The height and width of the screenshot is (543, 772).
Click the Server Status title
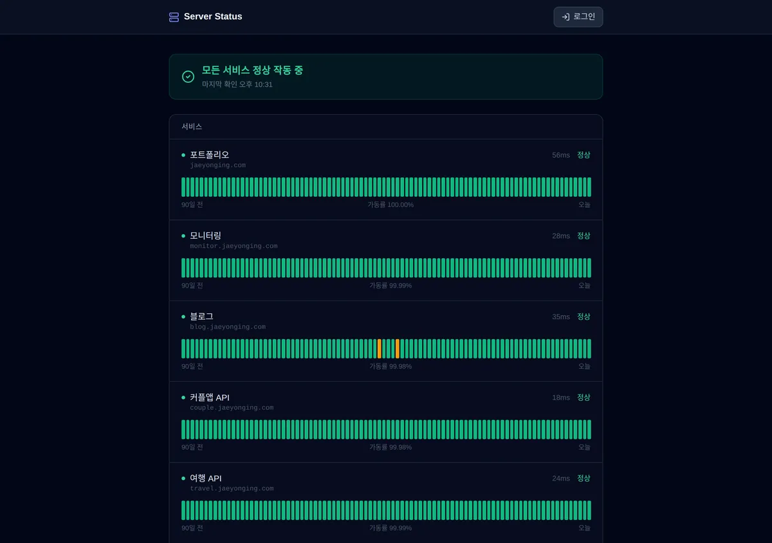[x=213, y=17]
